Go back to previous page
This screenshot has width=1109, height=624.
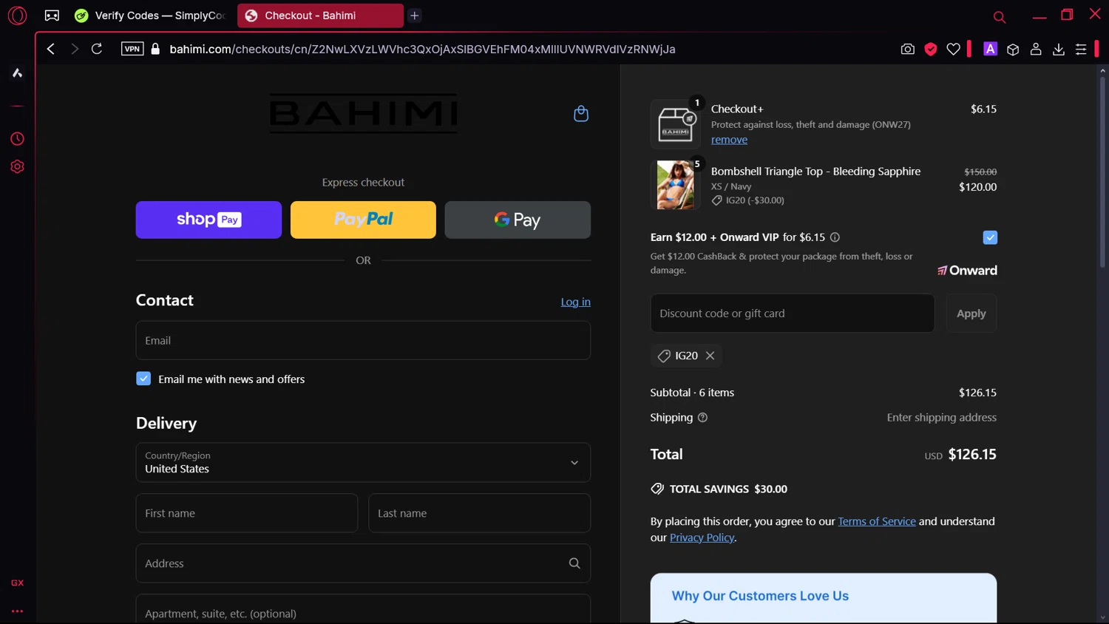[51, 49]
